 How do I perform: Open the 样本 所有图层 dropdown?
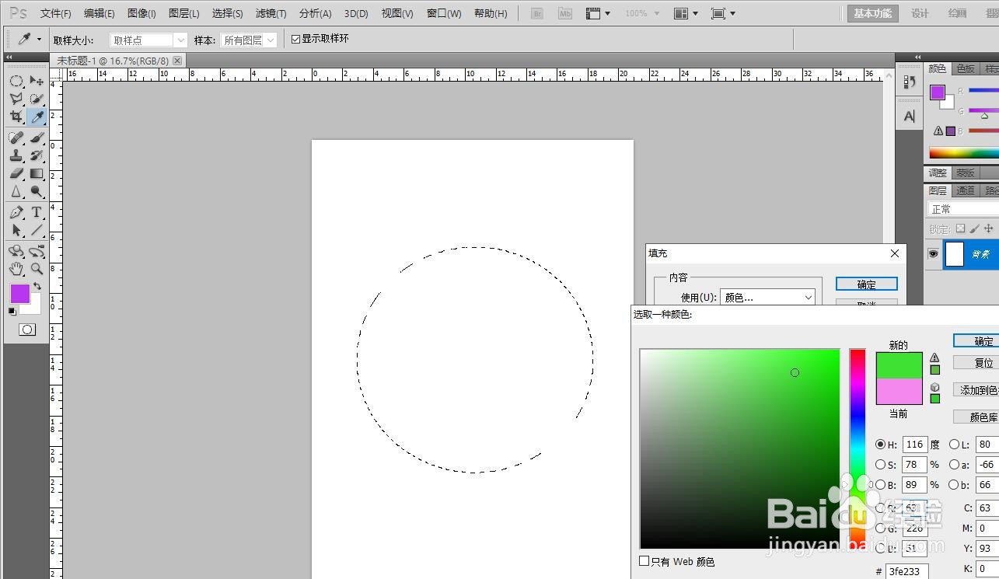pos(248,40)
